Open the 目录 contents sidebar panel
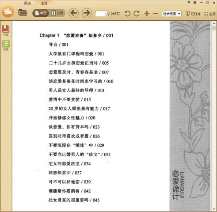The height and width of the screenshot is (212, 217). (x=6, y=45)
